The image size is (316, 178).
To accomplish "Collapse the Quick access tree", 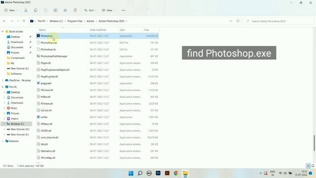I will (2, 32).
